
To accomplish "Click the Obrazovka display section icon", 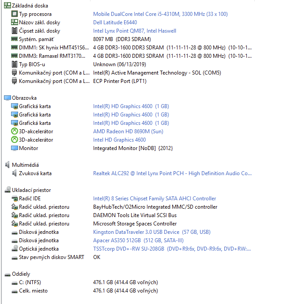I will [8, 98].
